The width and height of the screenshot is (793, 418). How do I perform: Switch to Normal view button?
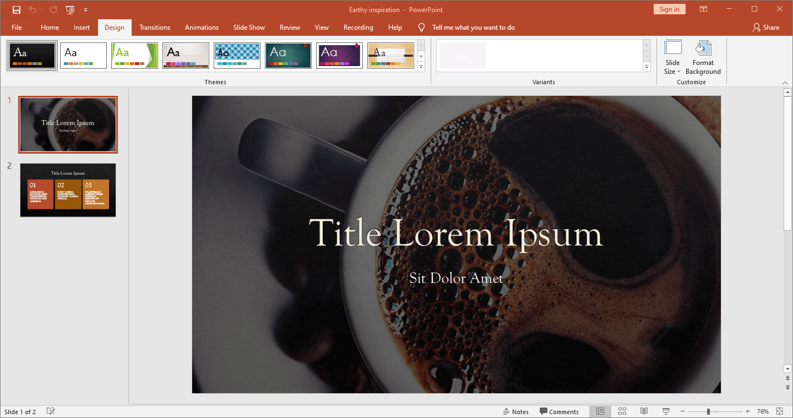(x=600, y=411)
